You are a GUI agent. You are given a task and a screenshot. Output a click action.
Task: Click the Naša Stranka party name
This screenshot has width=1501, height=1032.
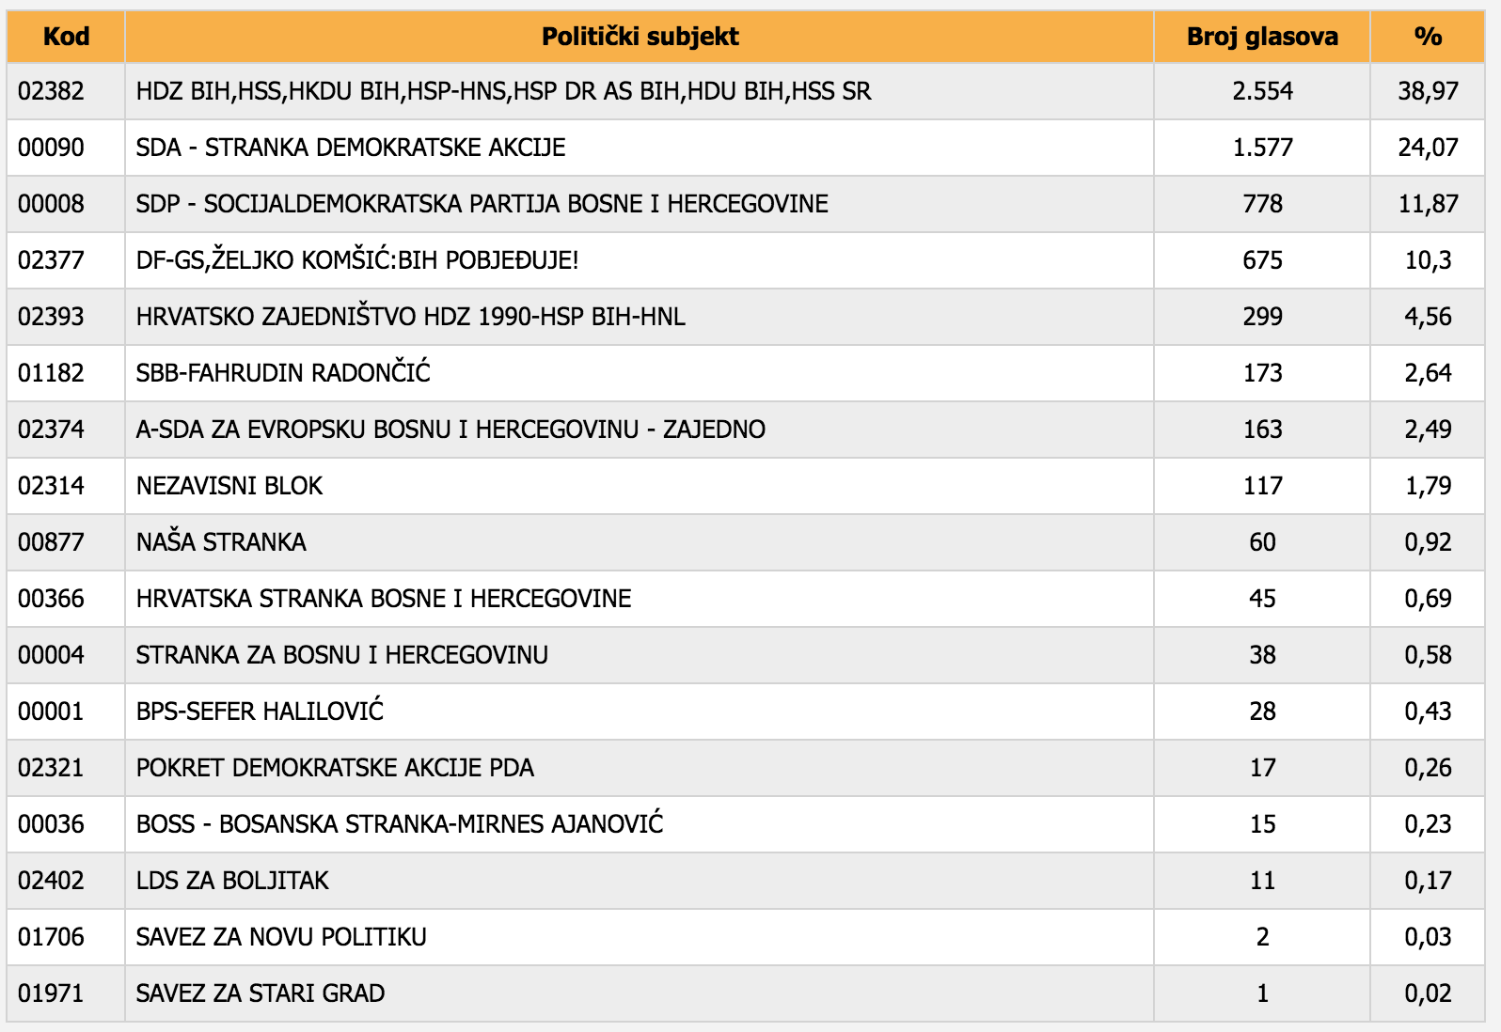pos(221,542)
